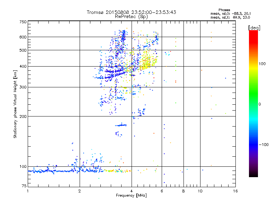
Task: Click the y-axis '750' tick label
Action: (x=23, y=22)
